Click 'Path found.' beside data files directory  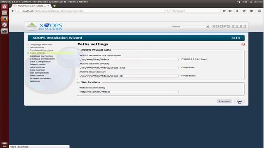coord(189,67)
